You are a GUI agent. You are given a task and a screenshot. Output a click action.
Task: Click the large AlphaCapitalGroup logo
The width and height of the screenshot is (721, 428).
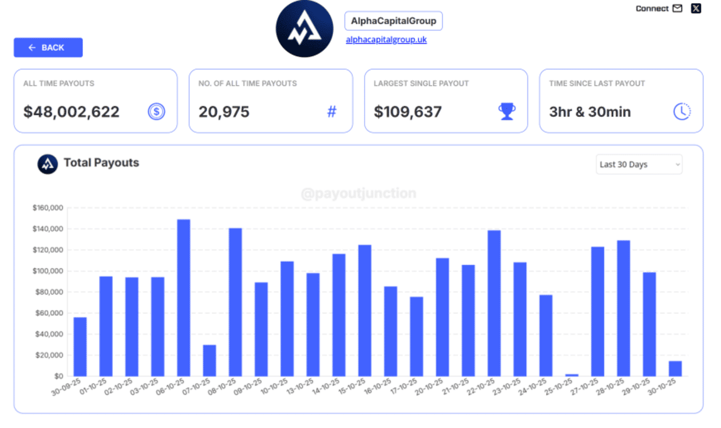click(304, 29)
